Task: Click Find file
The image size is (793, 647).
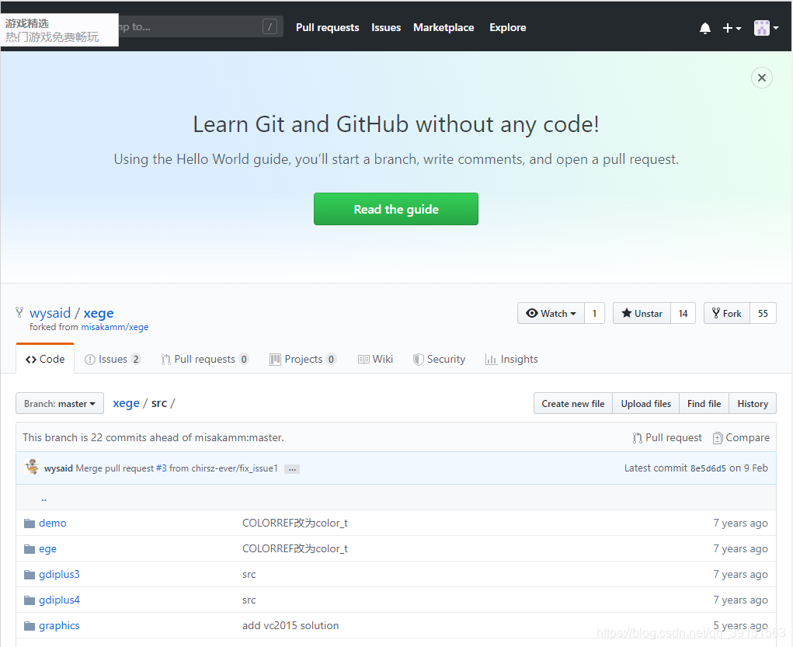Action: (x=704, y=403)
